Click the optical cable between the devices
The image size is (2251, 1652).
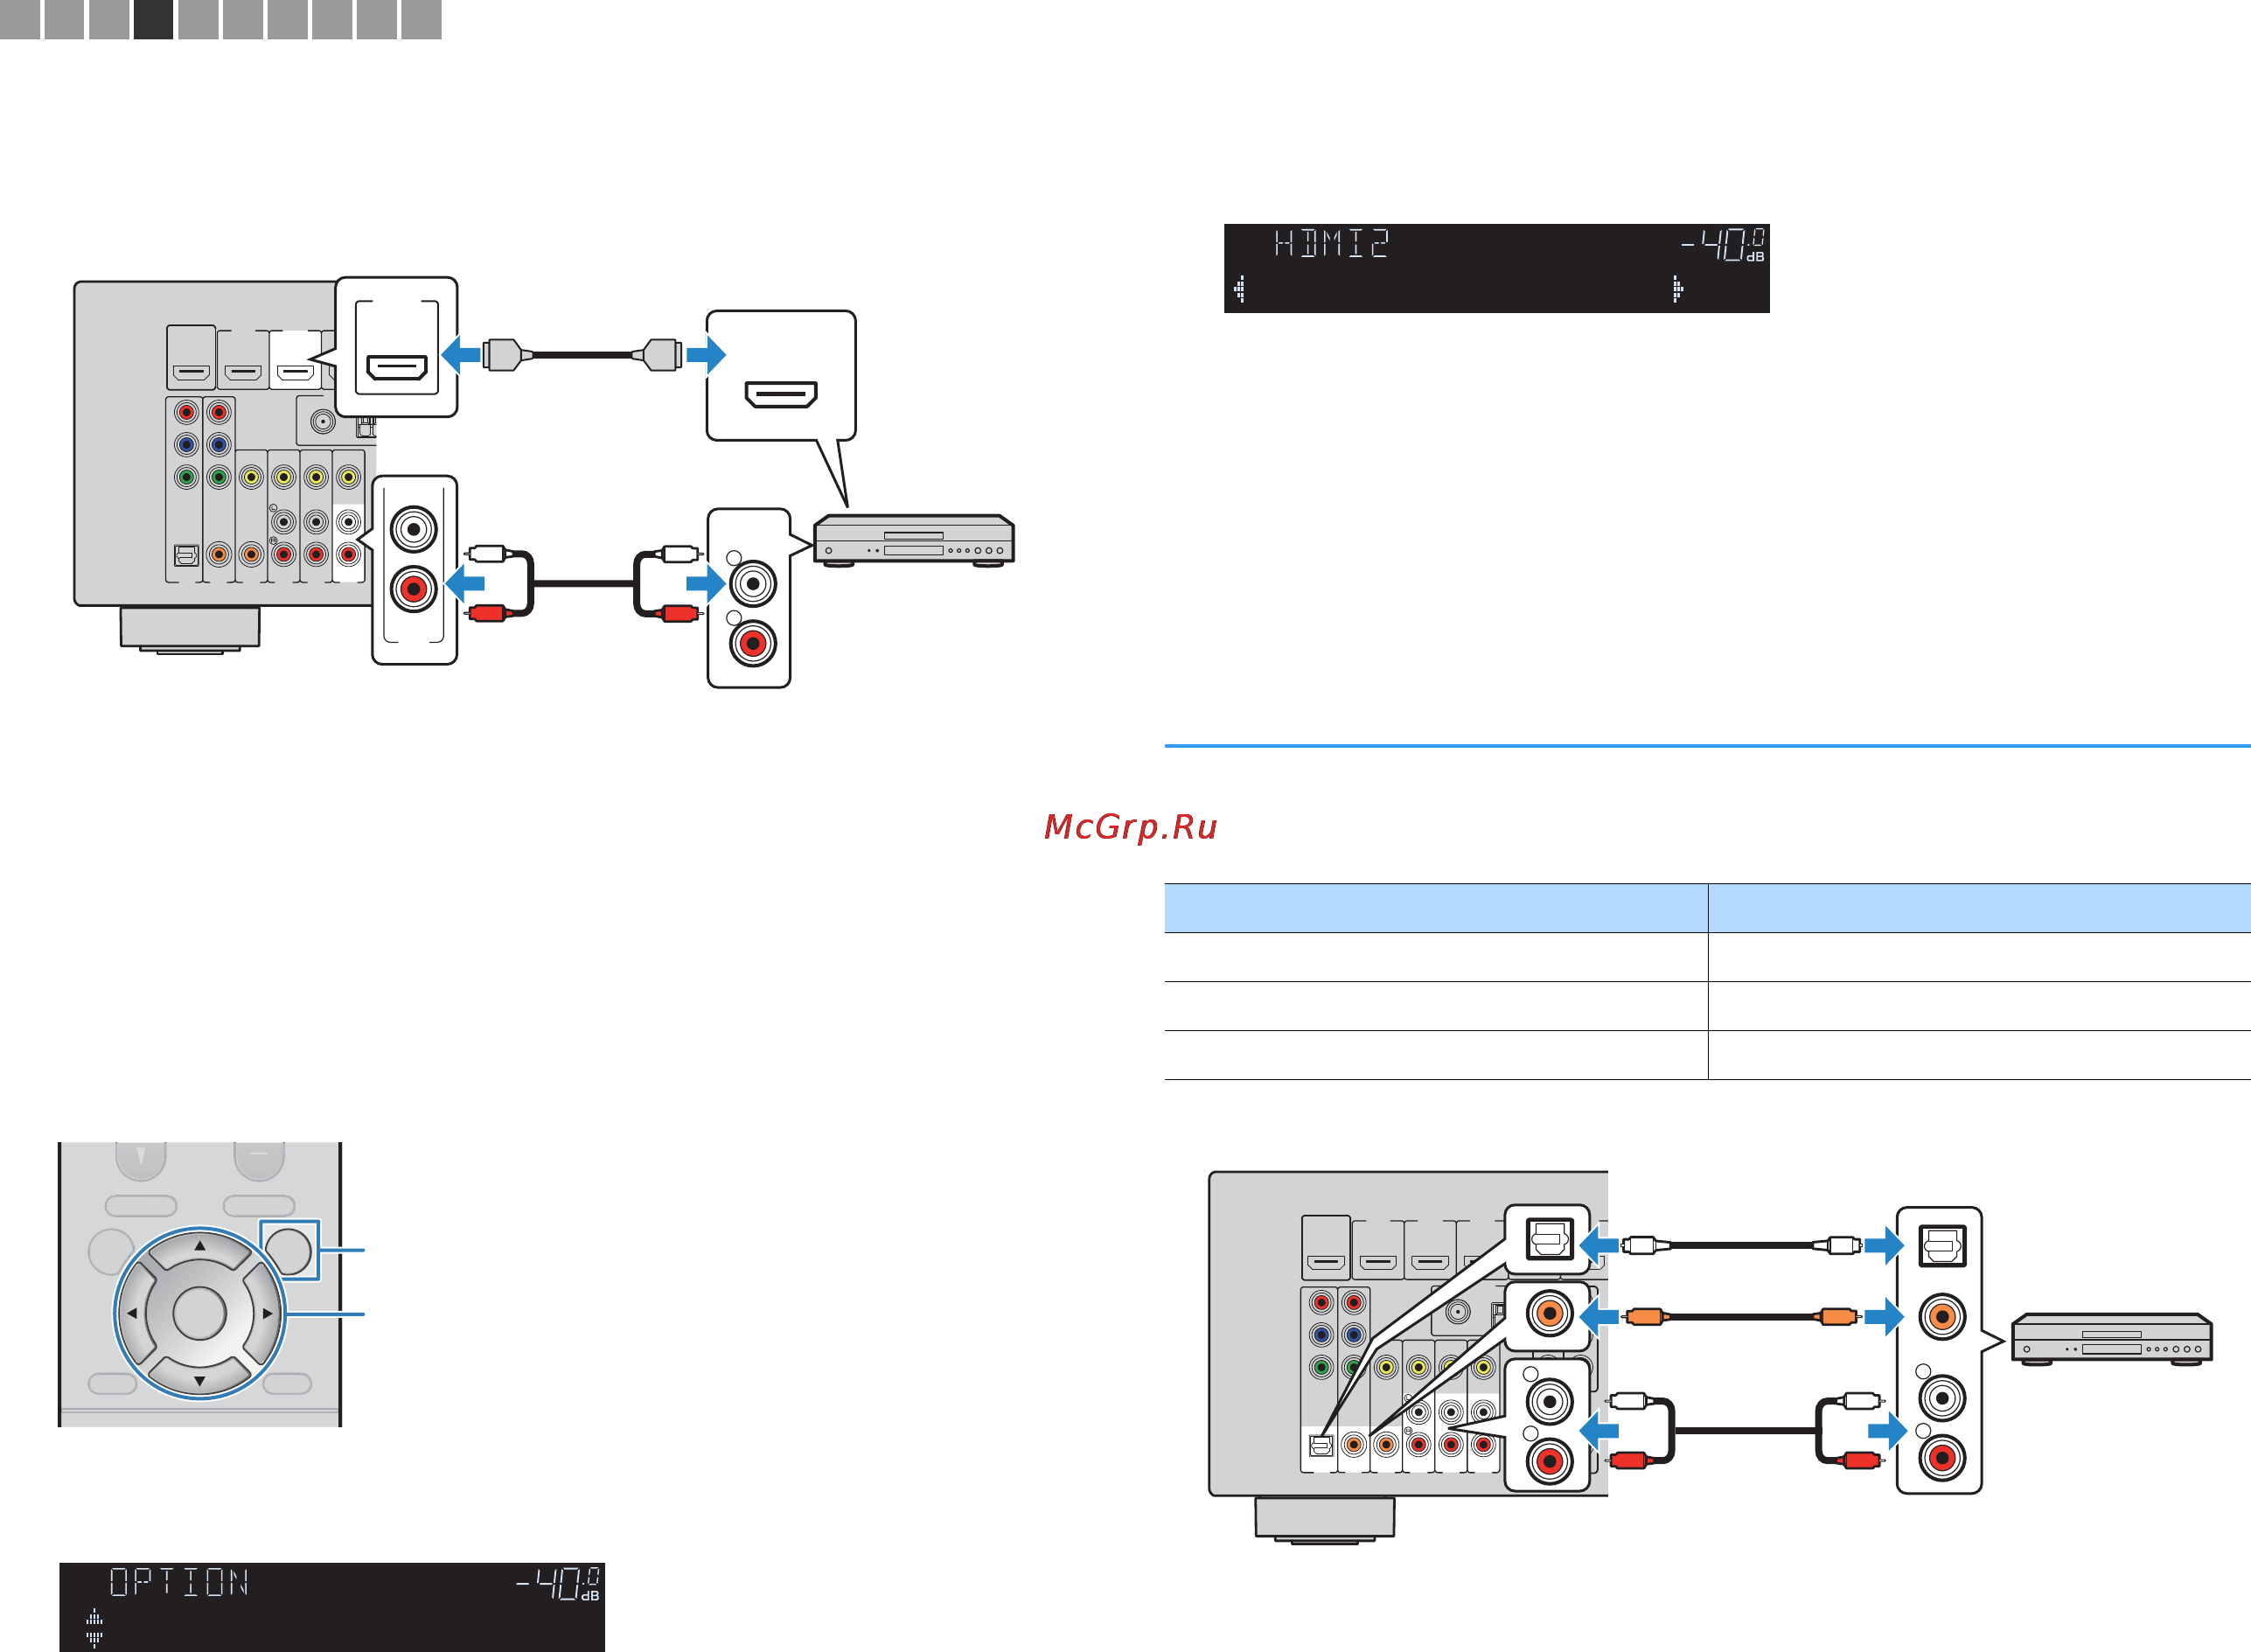pos(1741,1246)
